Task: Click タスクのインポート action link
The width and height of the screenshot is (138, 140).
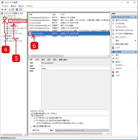Action: 122,27
